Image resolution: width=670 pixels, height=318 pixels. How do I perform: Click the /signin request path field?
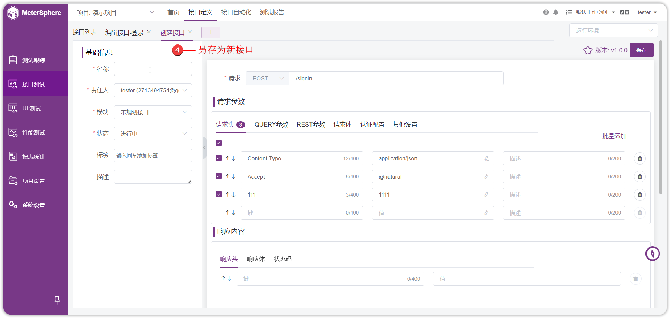point(396,78)
